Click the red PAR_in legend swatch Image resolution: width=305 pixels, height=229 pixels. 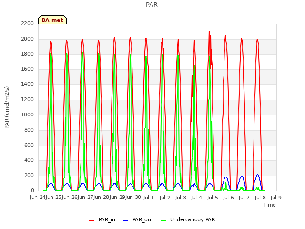(x=91, y=220)
